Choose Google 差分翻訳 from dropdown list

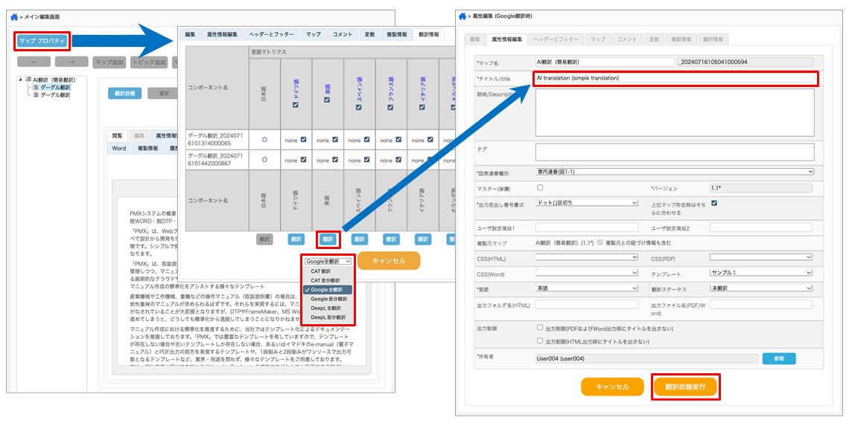pyautogui.click(x=328, y=299)
